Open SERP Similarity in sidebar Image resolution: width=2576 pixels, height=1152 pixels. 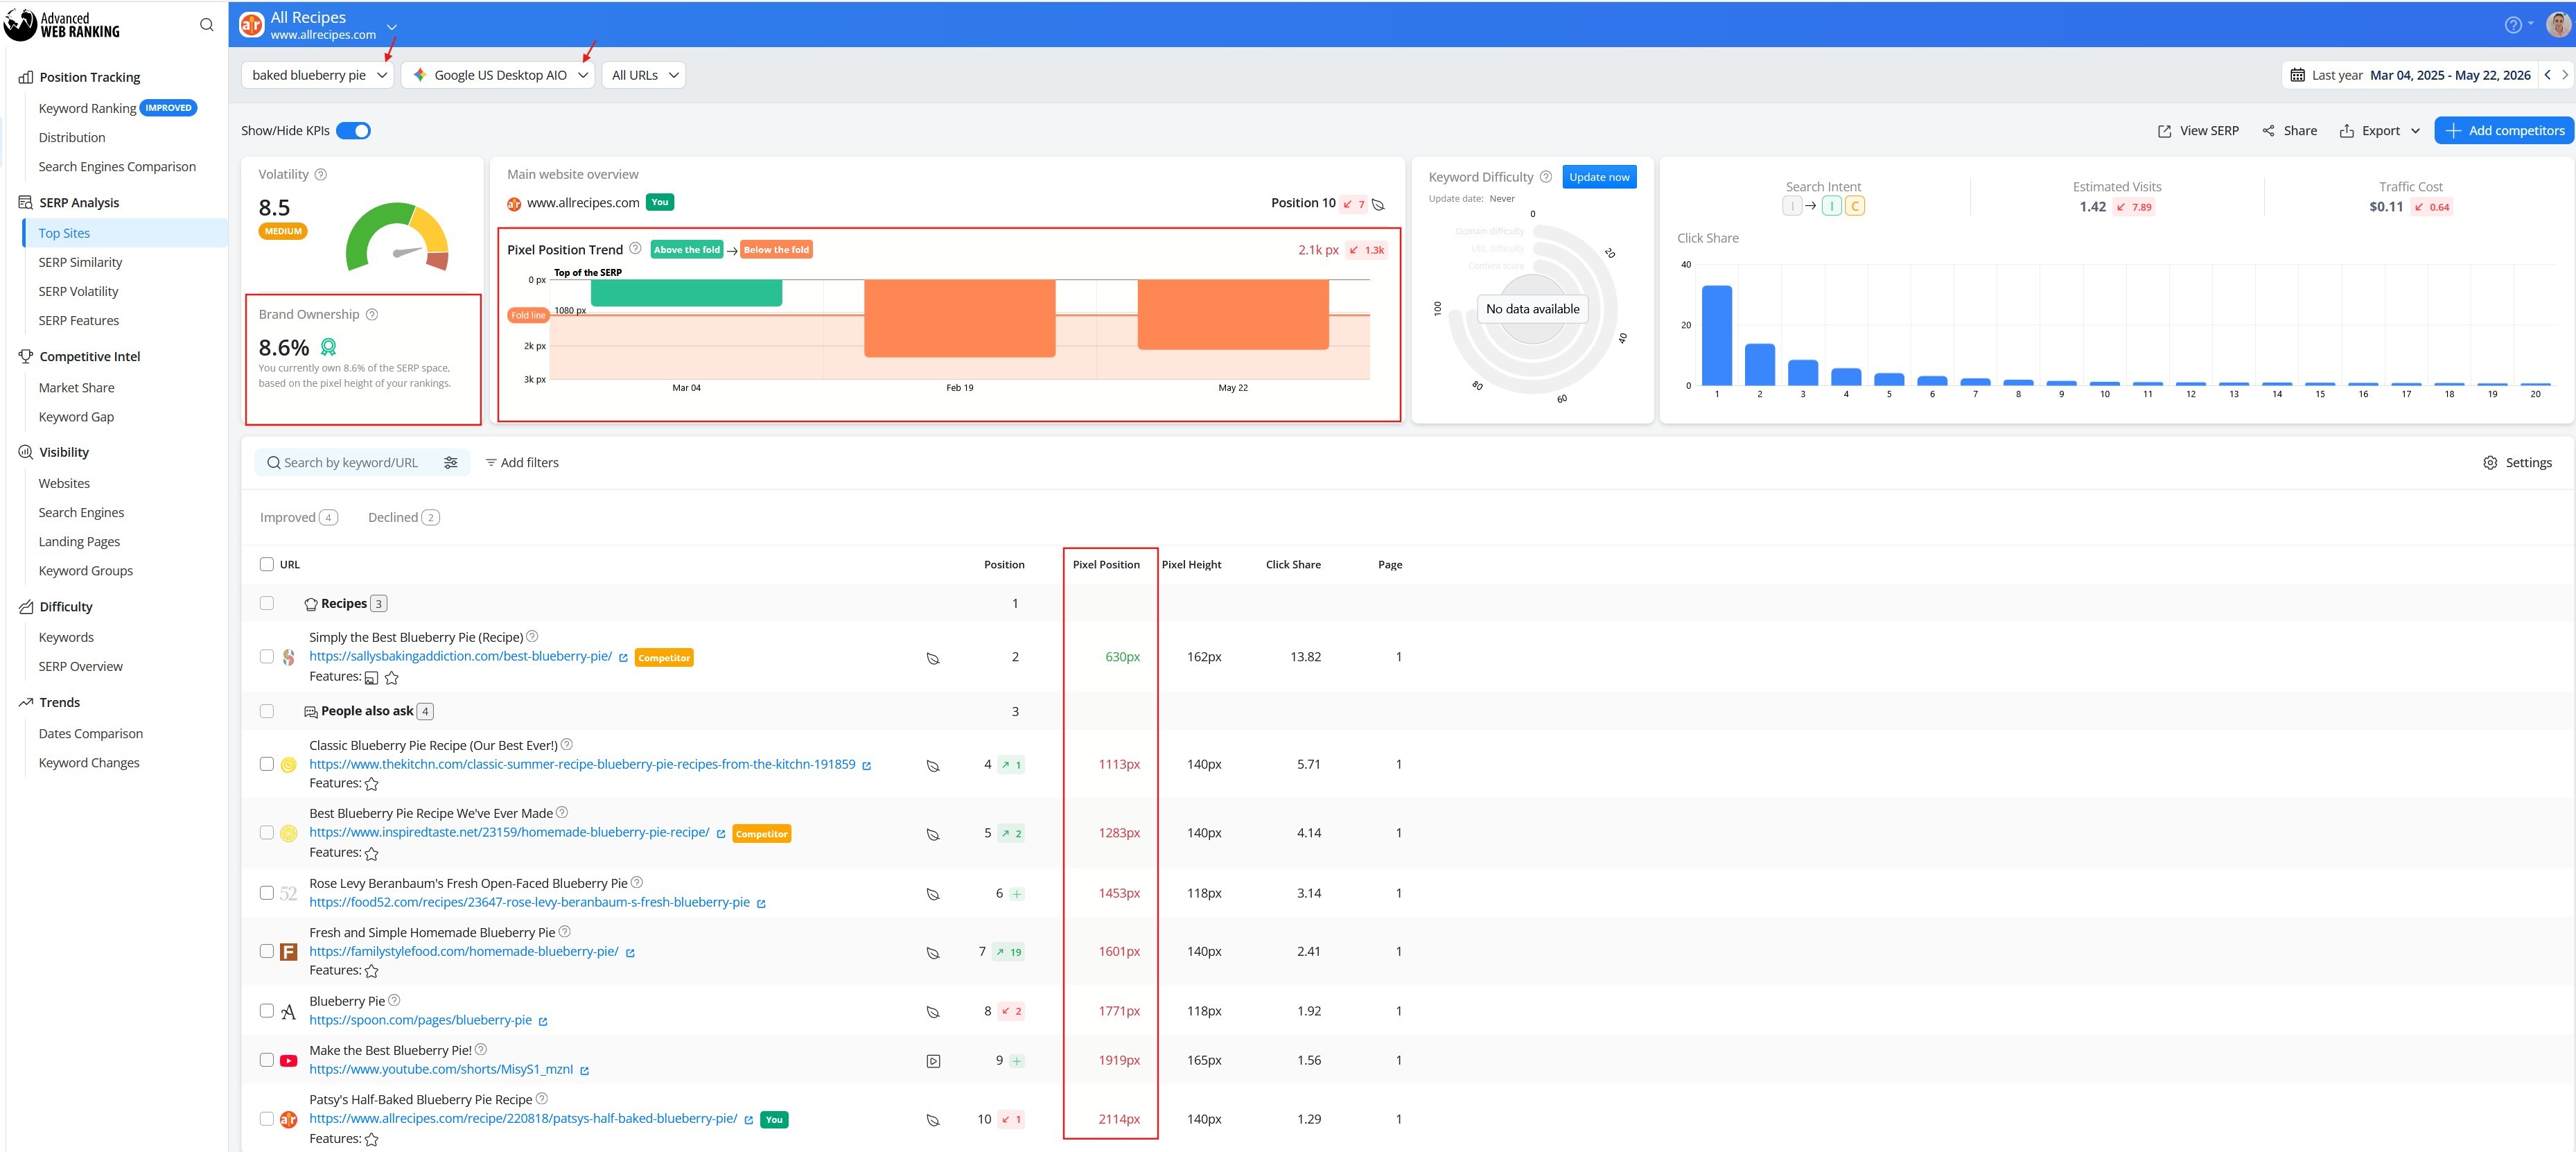(80, 262)
